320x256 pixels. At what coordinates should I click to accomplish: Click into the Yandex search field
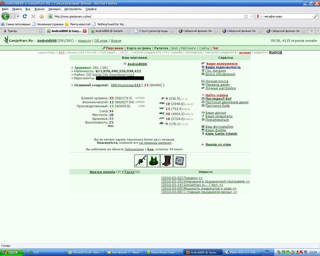click(x=288, y=16)
